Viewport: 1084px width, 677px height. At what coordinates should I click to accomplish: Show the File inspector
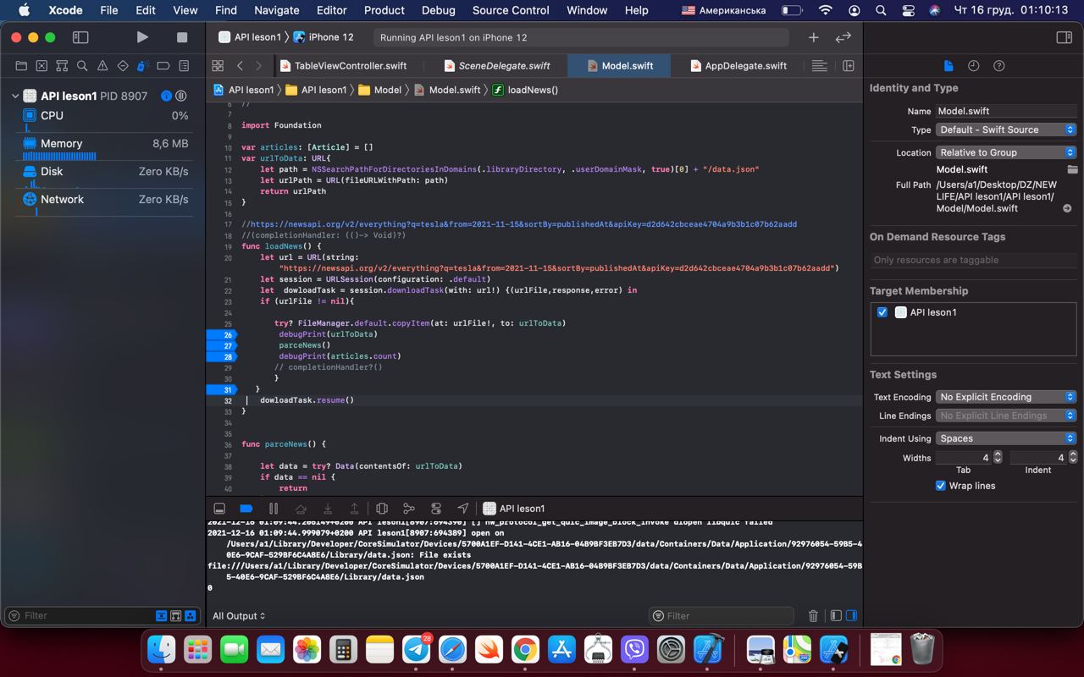click(x=948, y=65)
